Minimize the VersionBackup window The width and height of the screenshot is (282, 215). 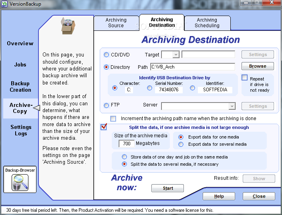point(246,2)
